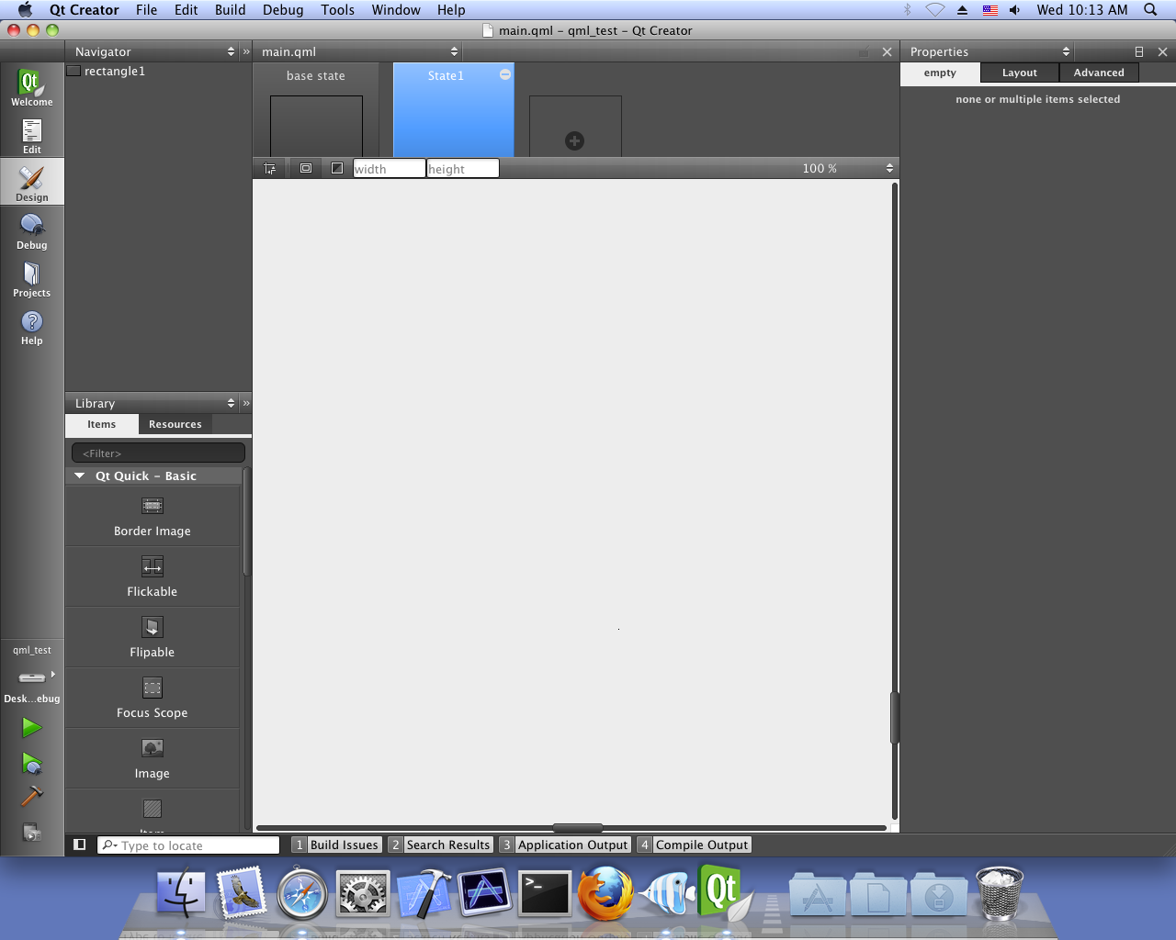Click the width input field
The image size is (1176, 940).
coord(390,168)
